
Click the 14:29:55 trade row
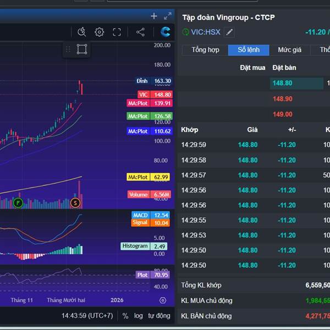[x=254, y=220]
